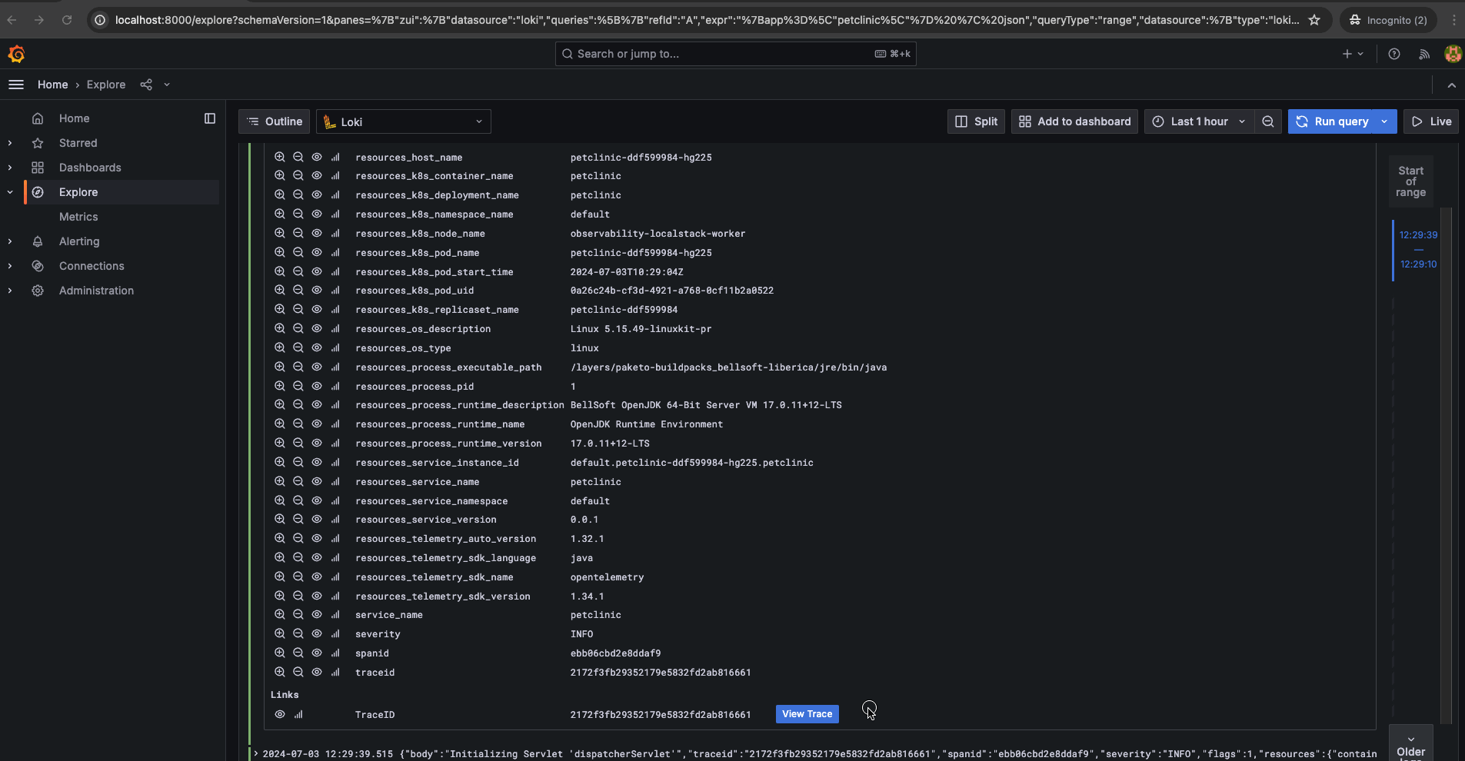Toggle eye visibility for resources_os_type field
1465x761 pixels.
click(x=317, y=348)
